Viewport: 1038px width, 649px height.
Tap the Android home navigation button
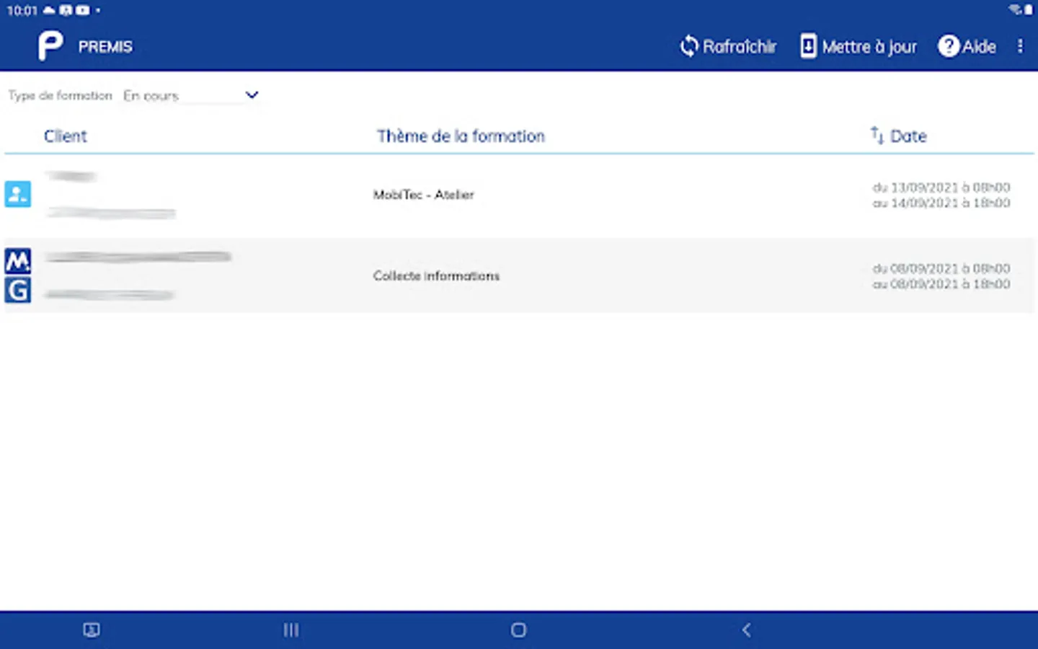point(518,630)
